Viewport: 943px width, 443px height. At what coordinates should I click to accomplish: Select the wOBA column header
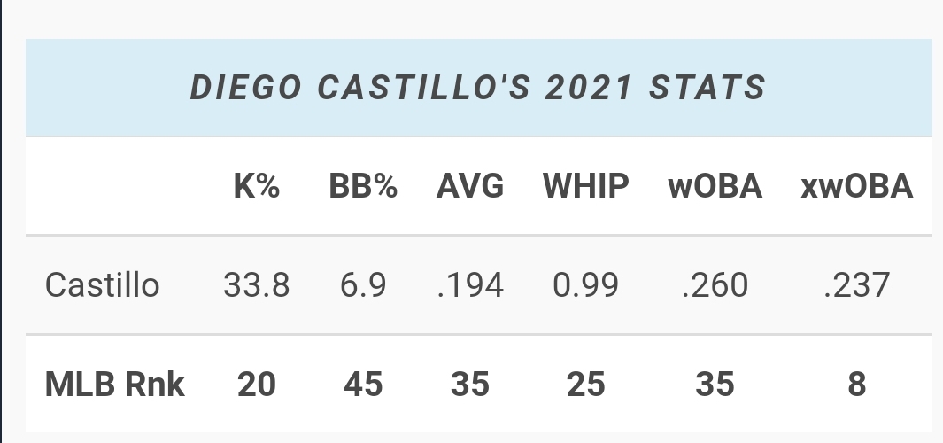[x=715, y=186]
